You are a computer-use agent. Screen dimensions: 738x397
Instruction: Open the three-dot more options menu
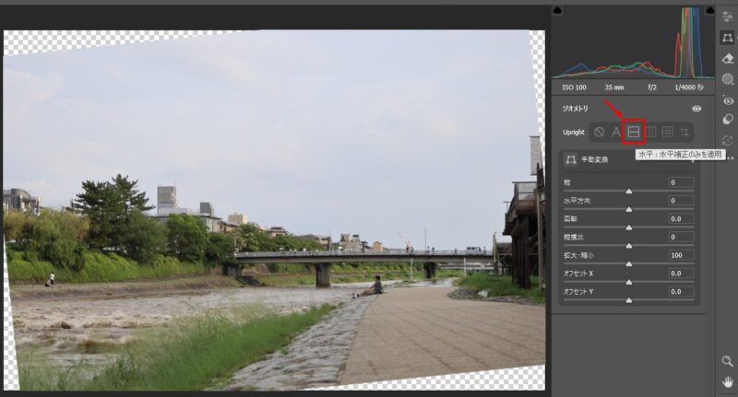(x=729, y=158)
